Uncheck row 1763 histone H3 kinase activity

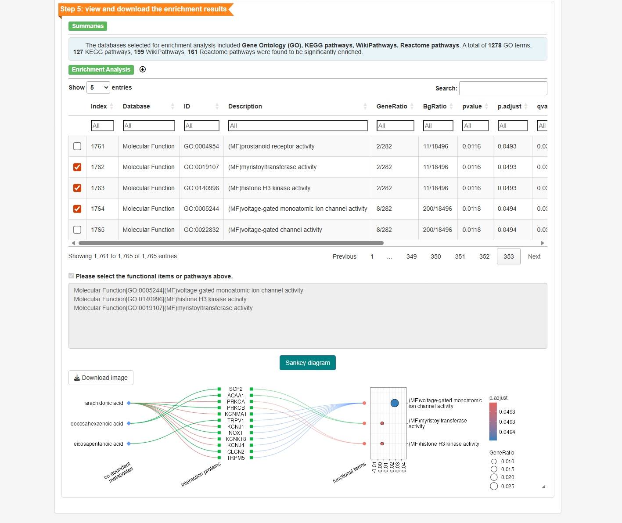77,188
